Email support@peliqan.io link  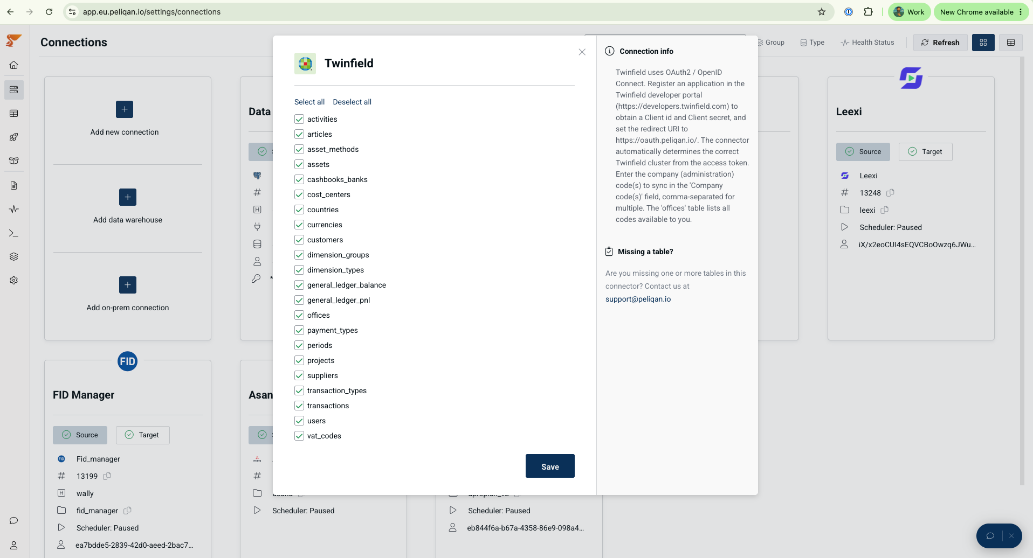pos(638,299)
